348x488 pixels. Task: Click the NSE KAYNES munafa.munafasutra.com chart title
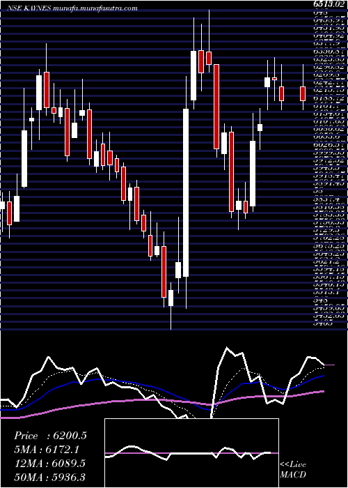tap(72, 8)
